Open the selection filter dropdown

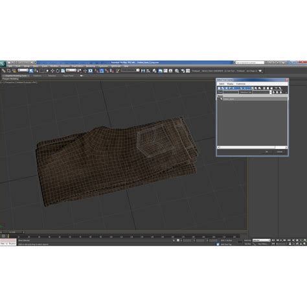tap(23, 70)
